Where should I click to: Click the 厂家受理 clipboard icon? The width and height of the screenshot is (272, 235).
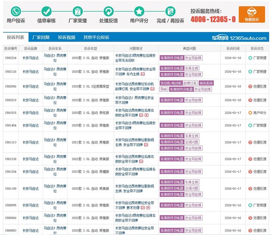point(77,11)
